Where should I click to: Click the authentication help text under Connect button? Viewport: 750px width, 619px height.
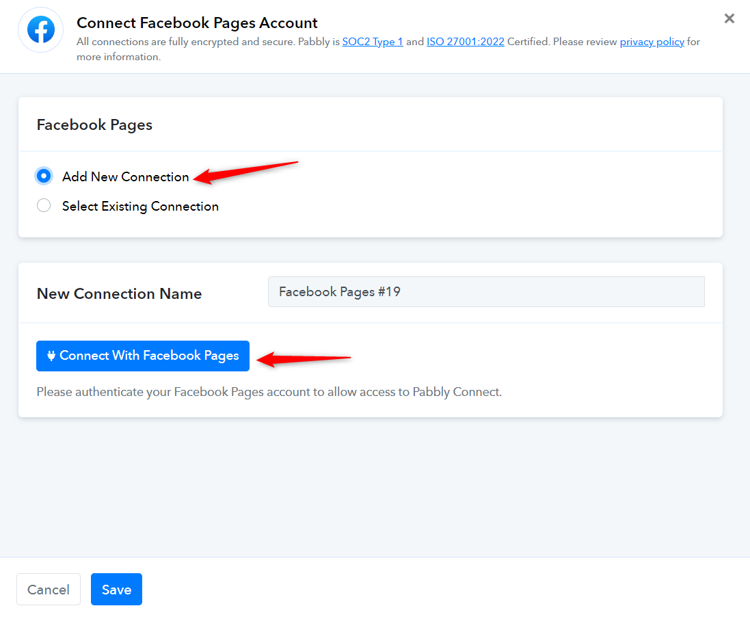coord(269,392)
